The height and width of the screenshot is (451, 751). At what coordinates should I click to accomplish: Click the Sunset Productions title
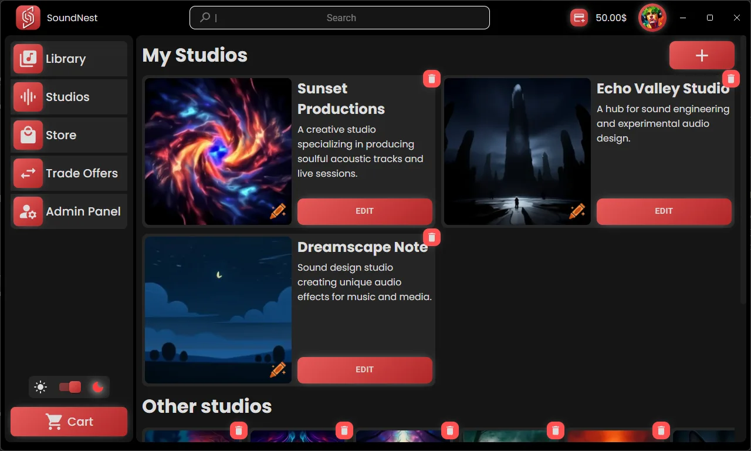point(341,99)
